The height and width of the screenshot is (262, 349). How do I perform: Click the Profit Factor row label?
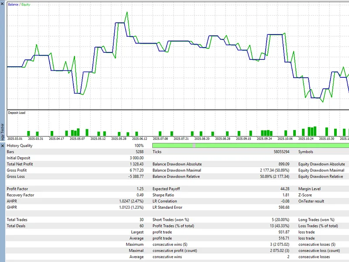pyautogui.click(x=17, y=189)
